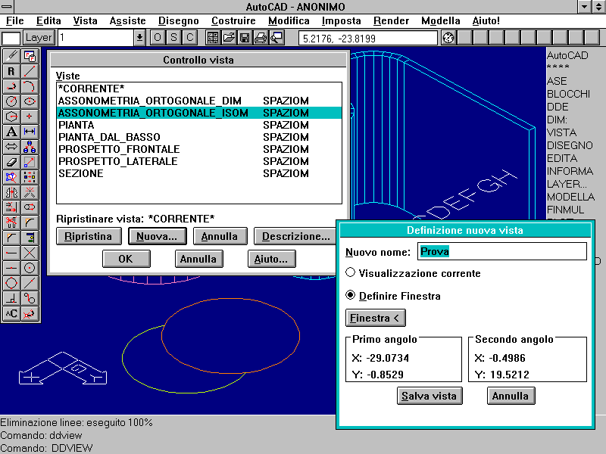This screenshot has width=606, height=454.
Task: Select the Copy objects tool in toolbox
Action: pos(30,147)
